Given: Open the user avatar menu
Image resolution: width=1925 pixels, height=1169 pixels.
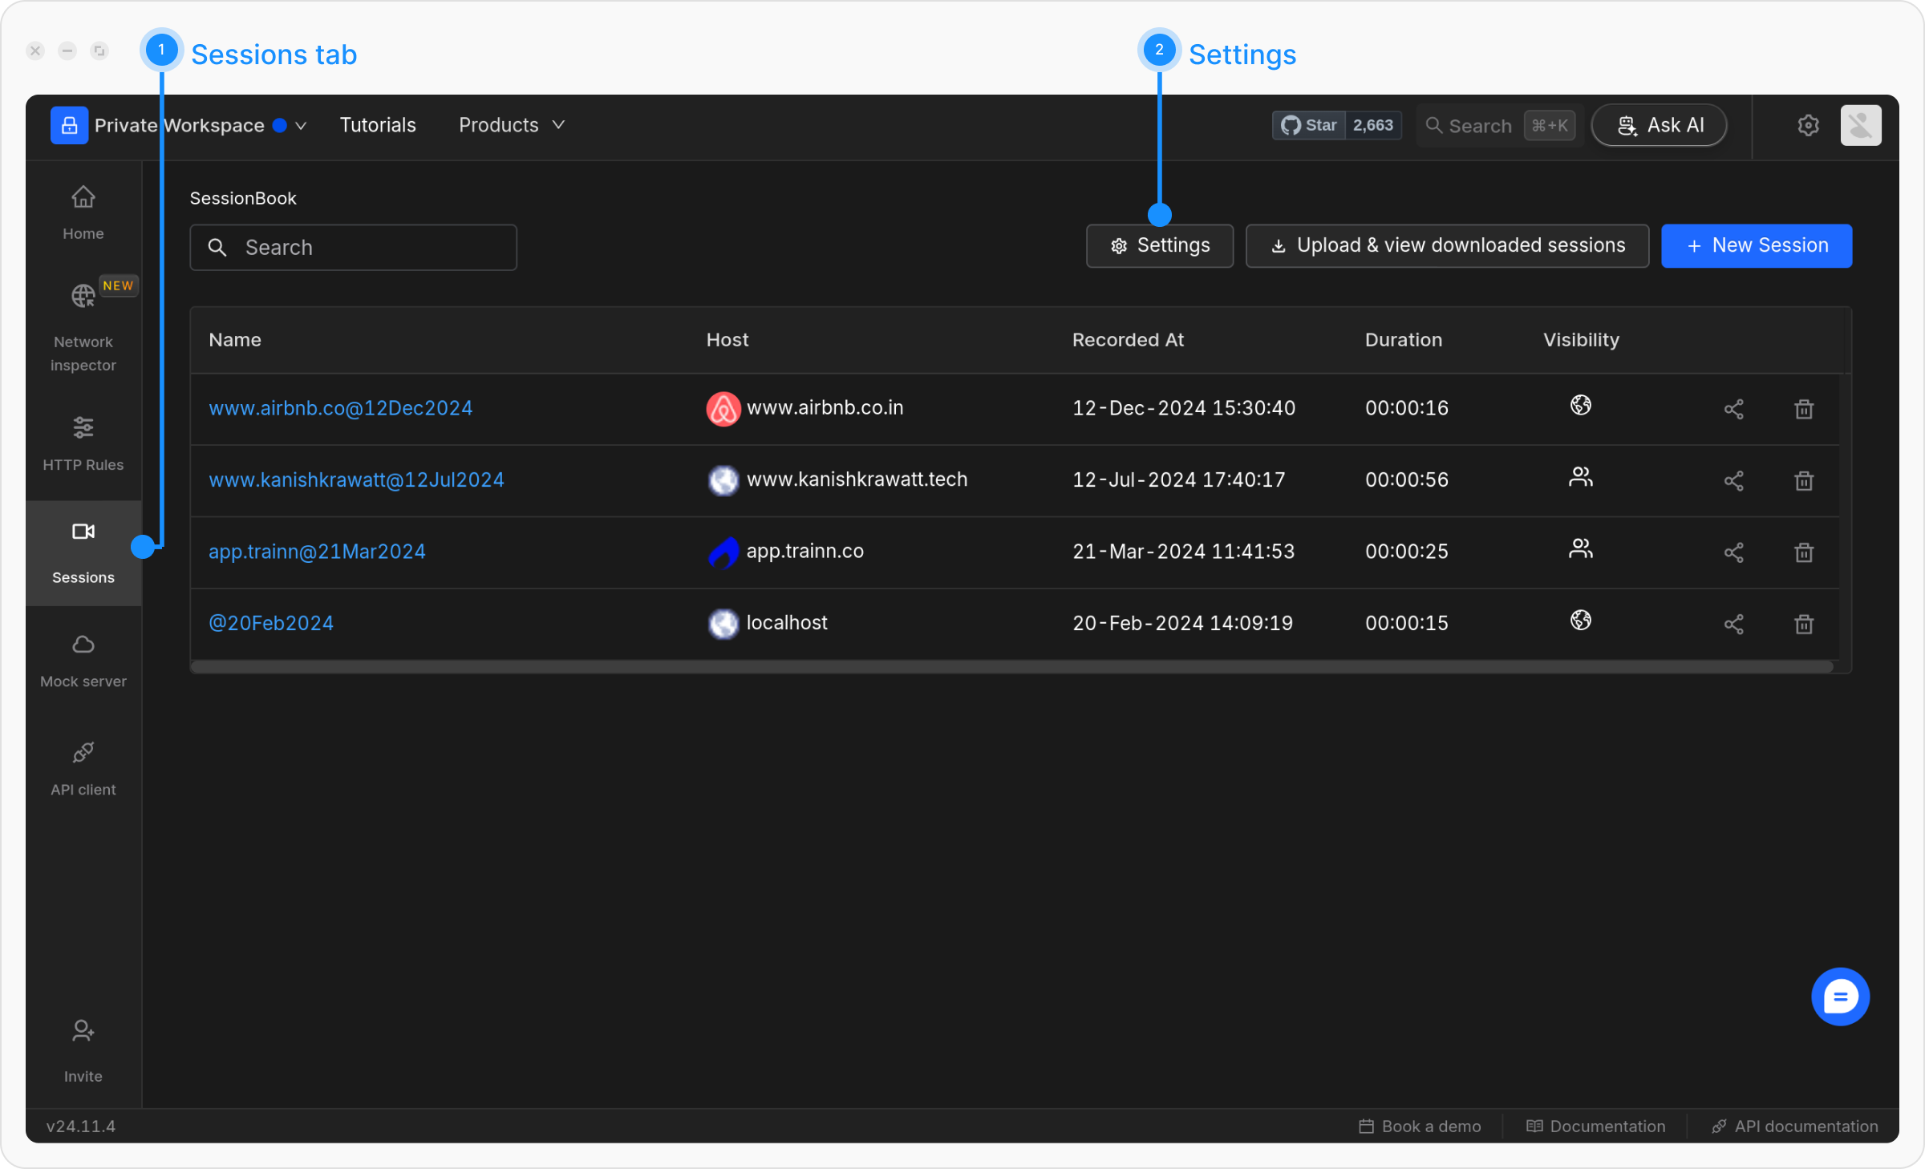Looking at the screenshot, I should click(1860, 126).
